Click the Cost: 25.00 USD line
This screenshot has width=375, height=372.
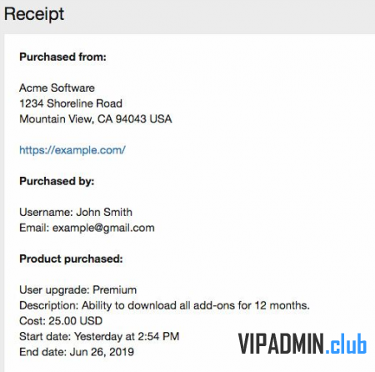coord(61,321)
